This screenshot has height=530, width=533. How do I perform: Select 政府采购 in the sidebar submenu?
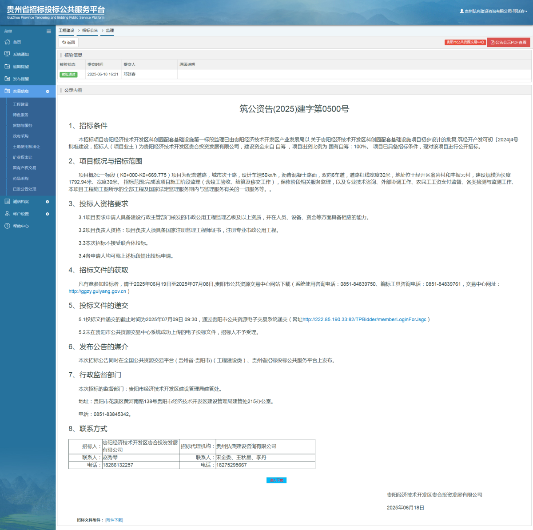tap(20, 136)
